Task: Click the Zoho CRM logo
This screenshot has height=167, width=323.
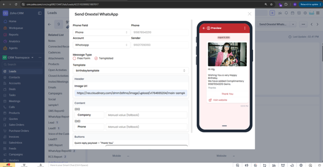Action: (6, 13)
